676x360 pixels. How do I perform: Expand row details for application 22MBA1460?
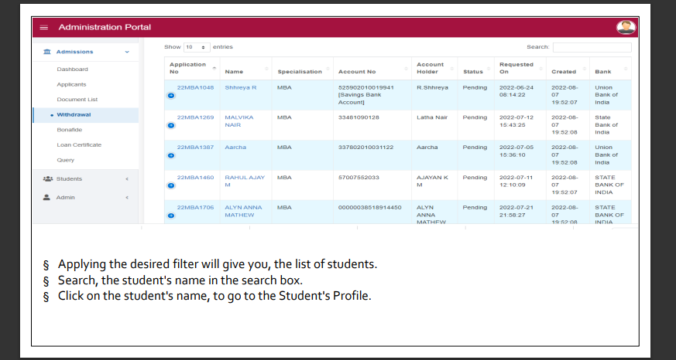tap(171, 186)
